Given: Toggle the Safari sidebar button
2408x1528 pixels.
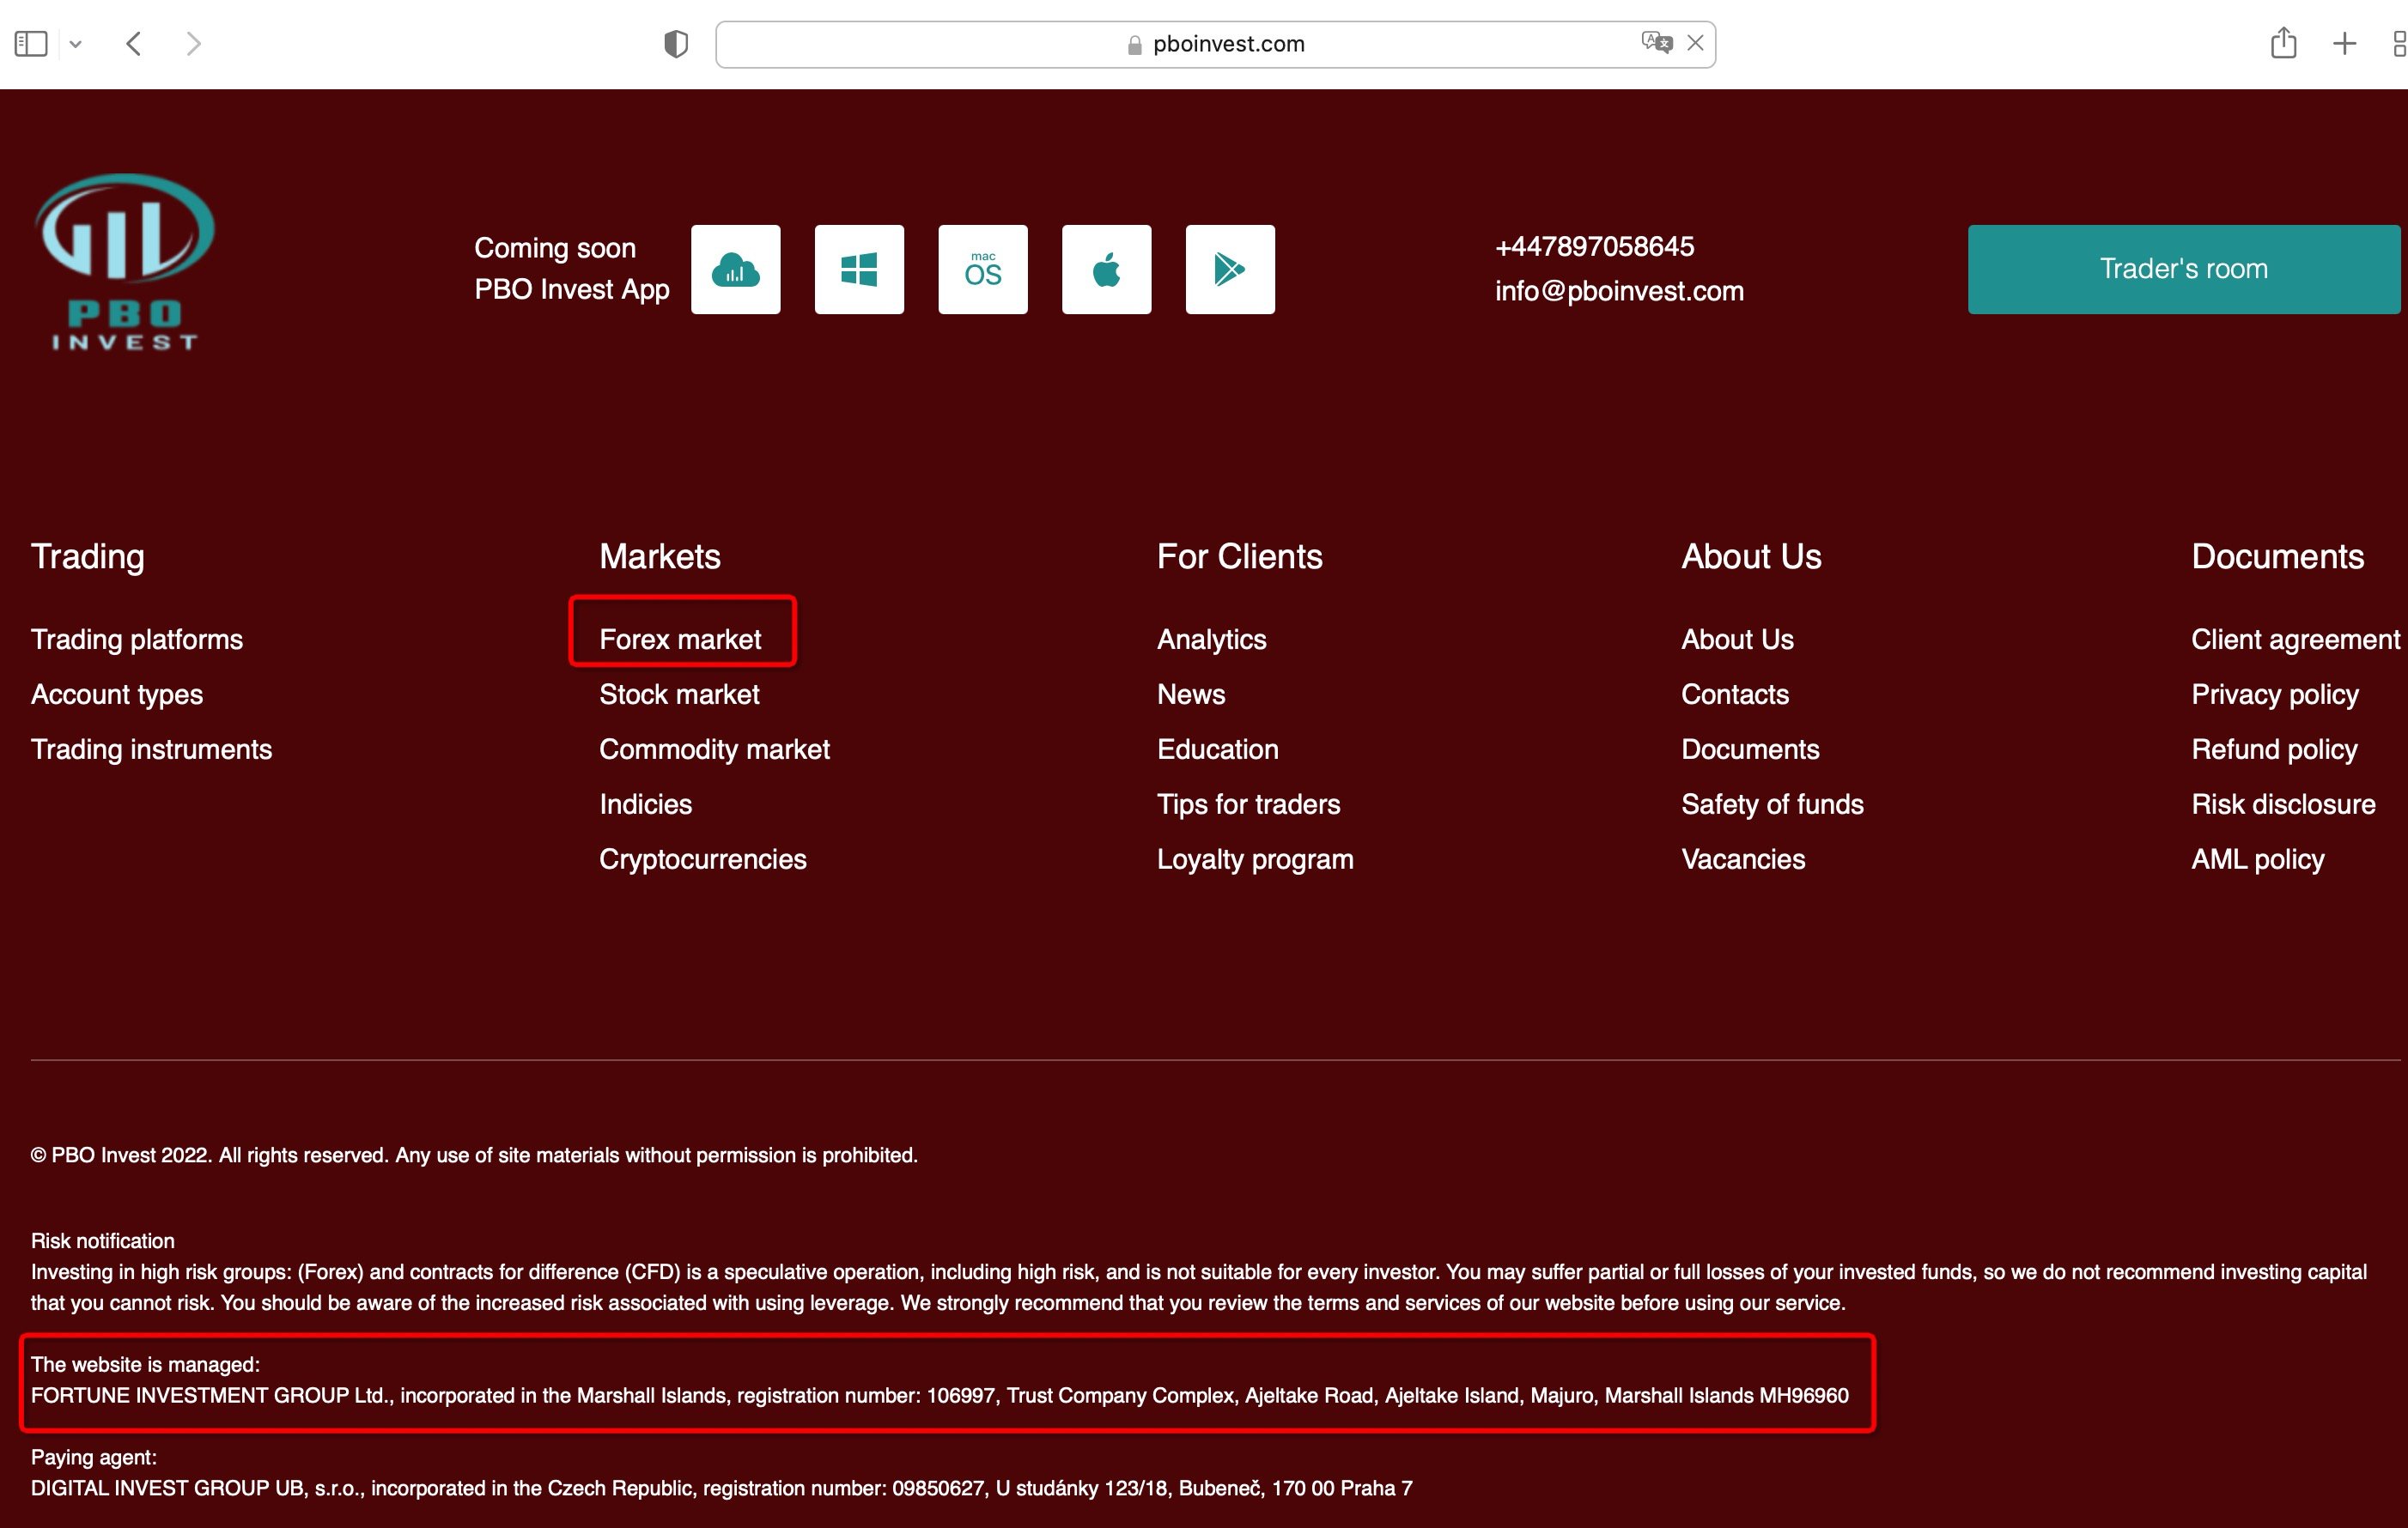Looking at the screenshot, I should pyautogui.click(x=31, y=44).
